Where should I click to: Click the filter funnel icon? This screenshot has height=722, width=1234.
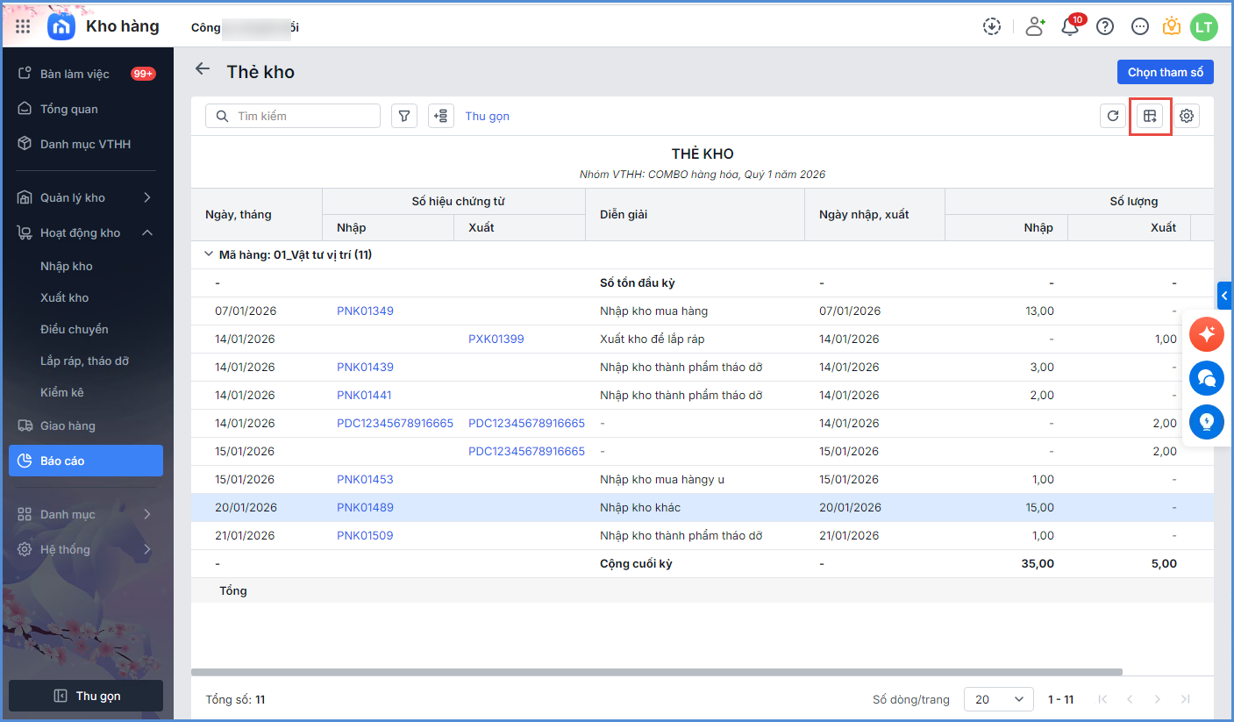403,116
